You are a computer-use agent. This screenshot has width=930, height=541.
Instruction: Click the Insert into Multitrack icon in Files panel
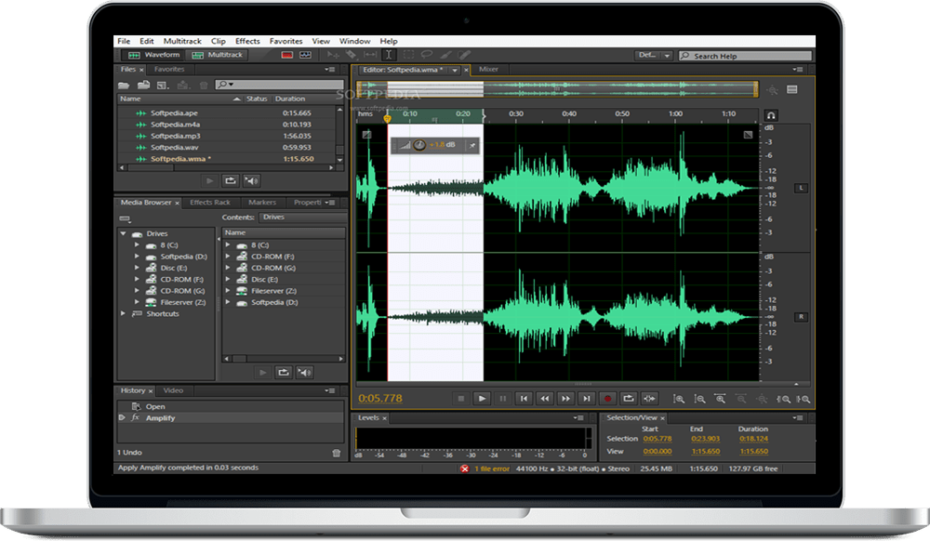182,86
